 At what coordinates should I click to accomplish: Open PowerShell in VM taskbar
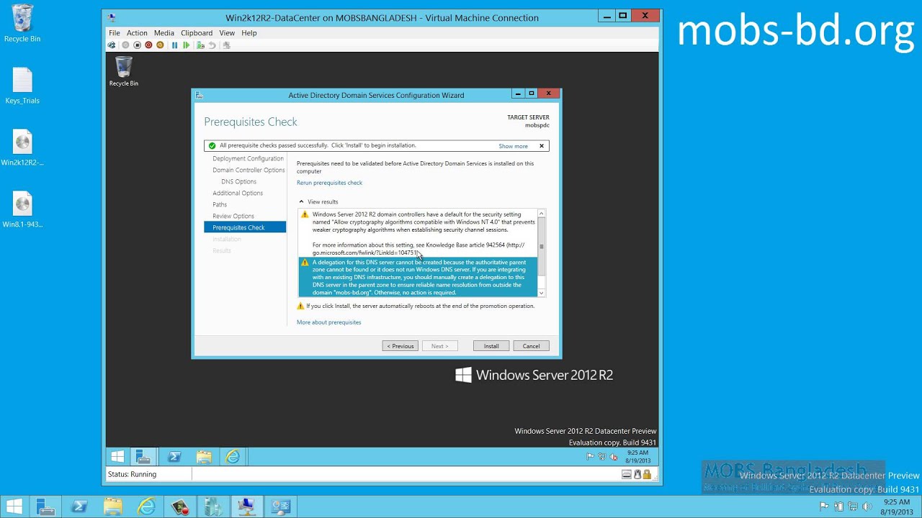174,456
